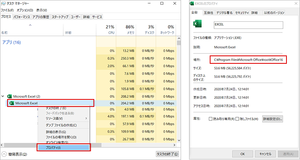Toggle the 読み取り専用(R) checkbox
The image size is (300, 160).
click(x=210, y=119)
